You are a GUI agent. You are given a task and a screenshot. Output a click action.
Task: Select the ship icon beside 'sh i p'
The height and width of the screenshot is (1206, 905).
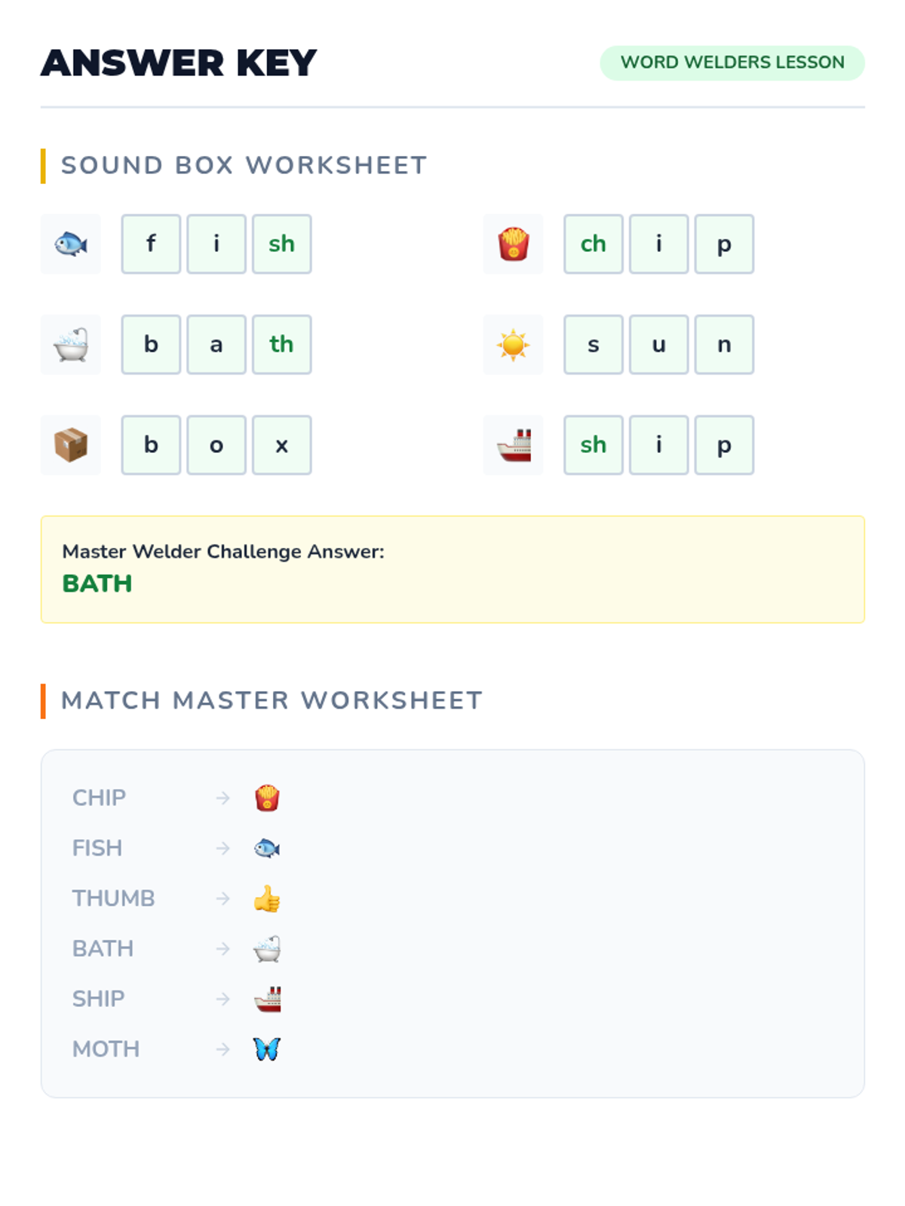click(x=514, y=445)
